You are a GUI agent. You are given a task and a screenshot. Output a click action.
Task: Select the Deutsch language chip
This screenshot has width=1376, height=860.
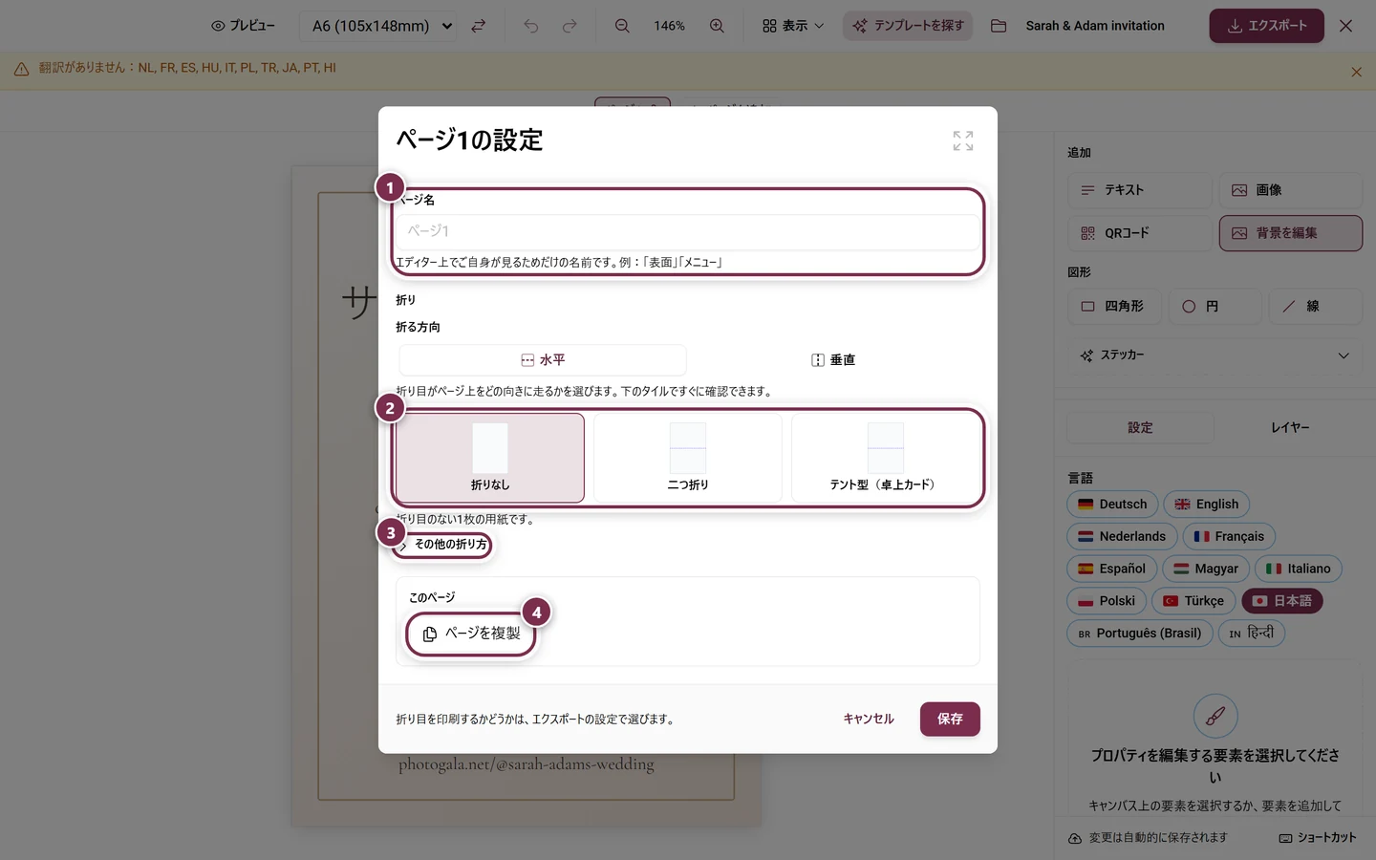click(x=1112, y=505)
